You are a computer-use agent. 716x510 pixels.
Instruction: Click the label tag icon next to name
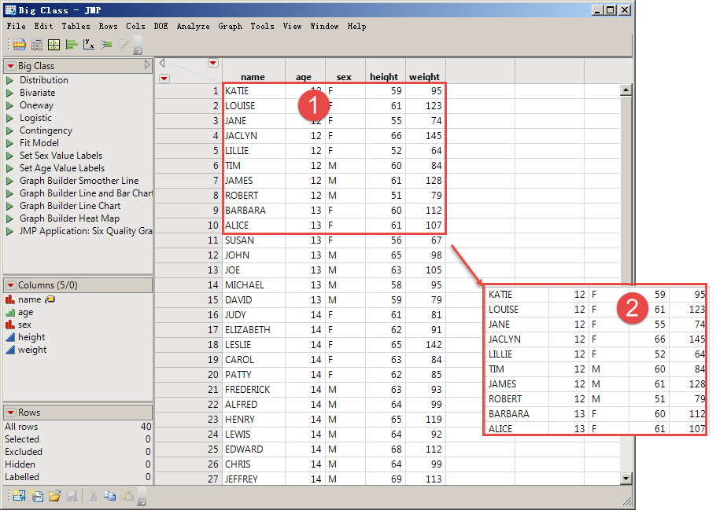50,299
